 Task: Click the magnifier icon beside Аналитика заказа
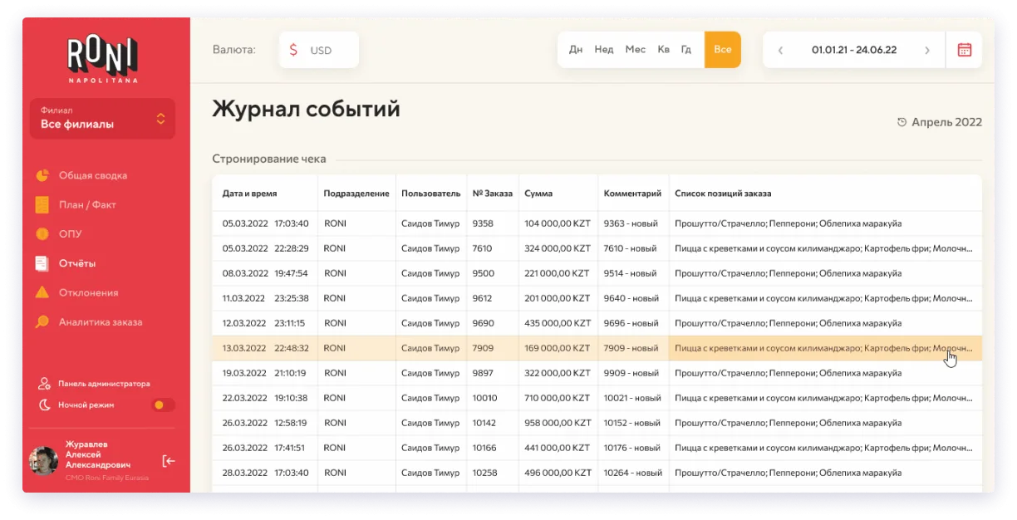tap(42, 322)
